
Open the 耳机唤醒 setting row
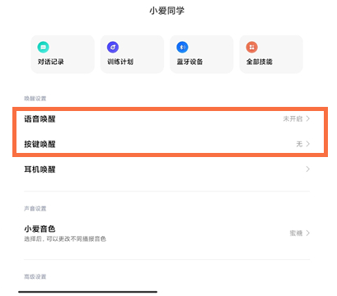[x=167, y=169]
